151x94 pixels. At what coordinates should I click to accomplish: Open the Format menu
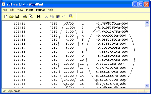pos(40,10)
